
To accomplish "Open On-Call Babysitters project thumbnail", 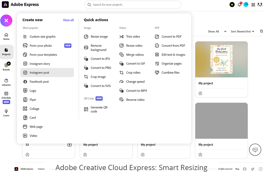I will click(x=221, y=59).
